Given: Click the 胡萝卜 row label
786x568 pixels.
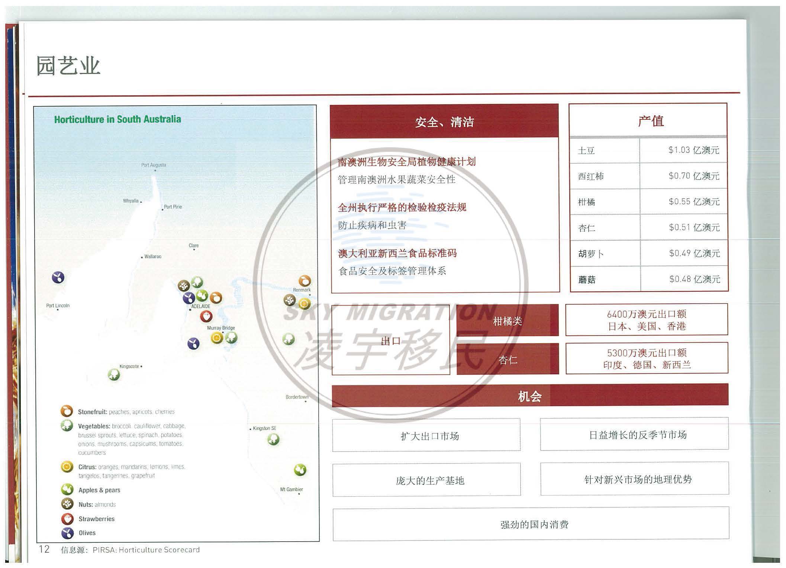Looking at the screenshot, I should (591, 254).
